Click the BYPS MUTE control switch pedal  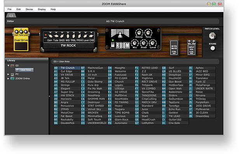pyautogui.click(x=174, y=48)
